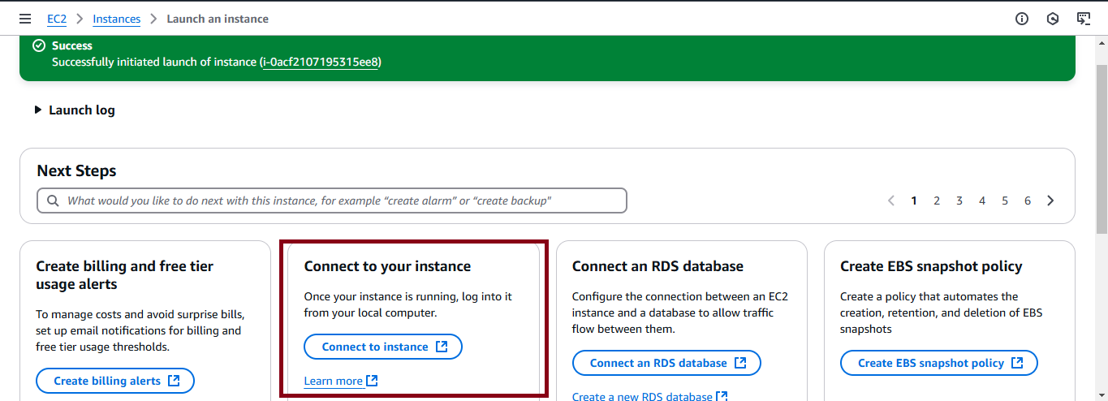Open instance ID i-0acf2107195315ee8 link
This screenshot has height=401, width=1108.
pos(321,62)
